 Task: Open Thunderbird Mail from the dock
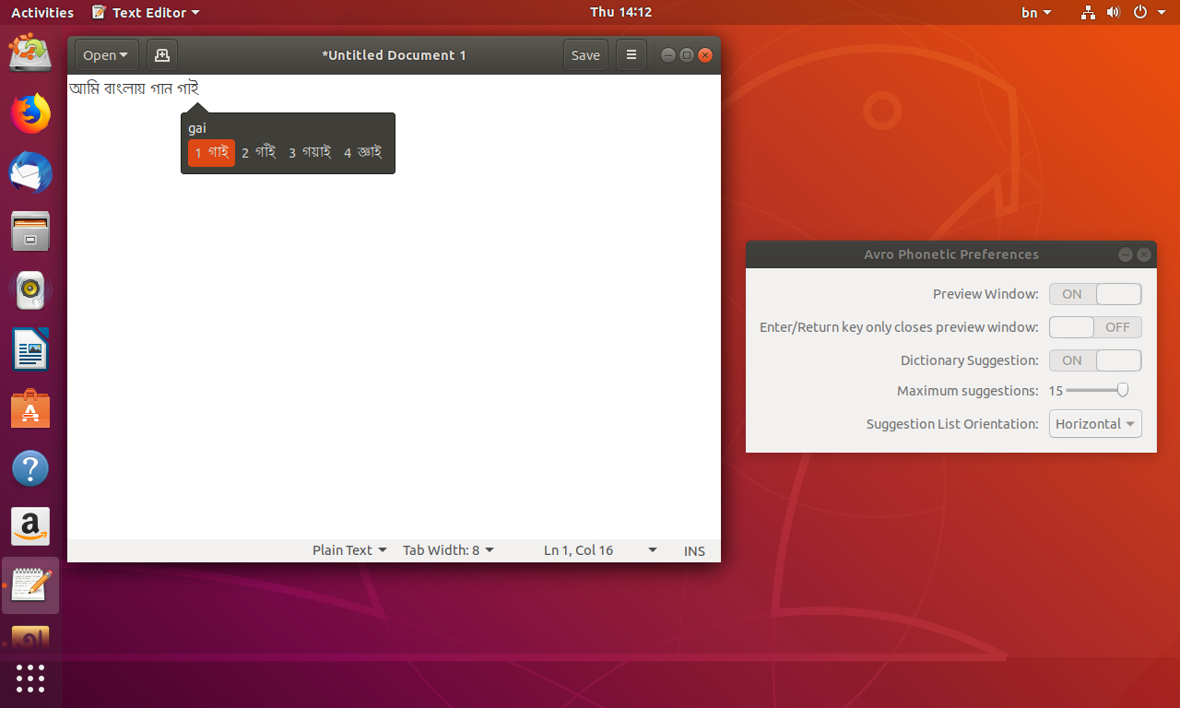point(30,173)
